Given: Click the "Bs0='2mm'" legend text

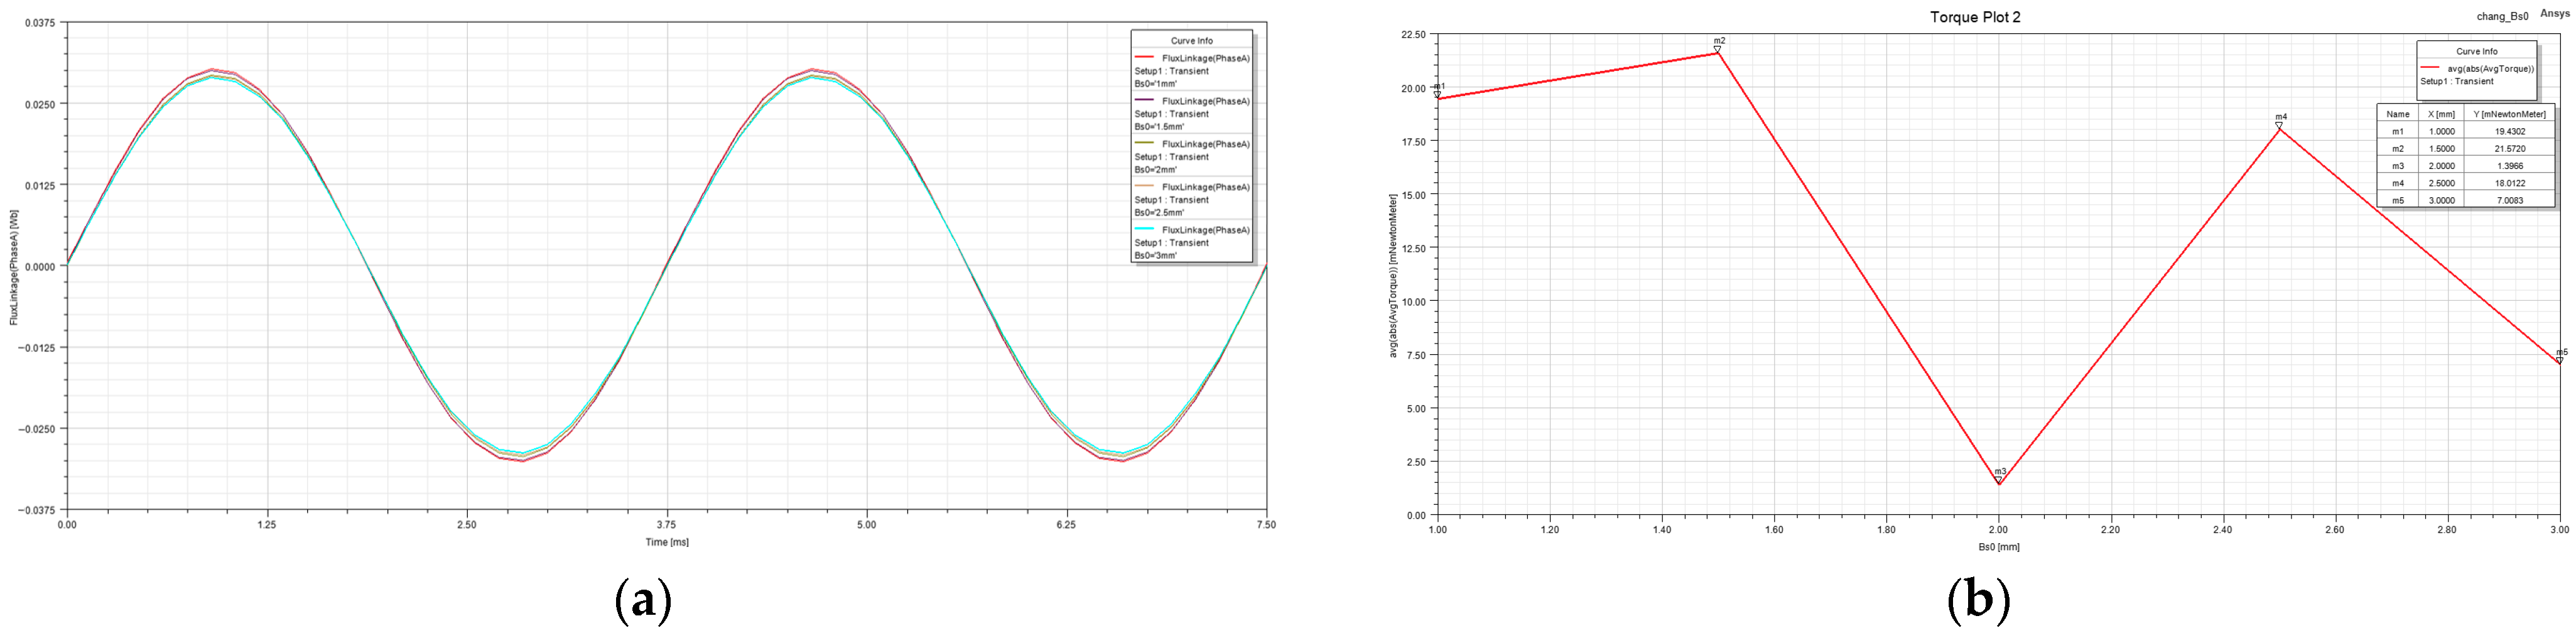Looking at the screenshot, I should (1156, 170).
